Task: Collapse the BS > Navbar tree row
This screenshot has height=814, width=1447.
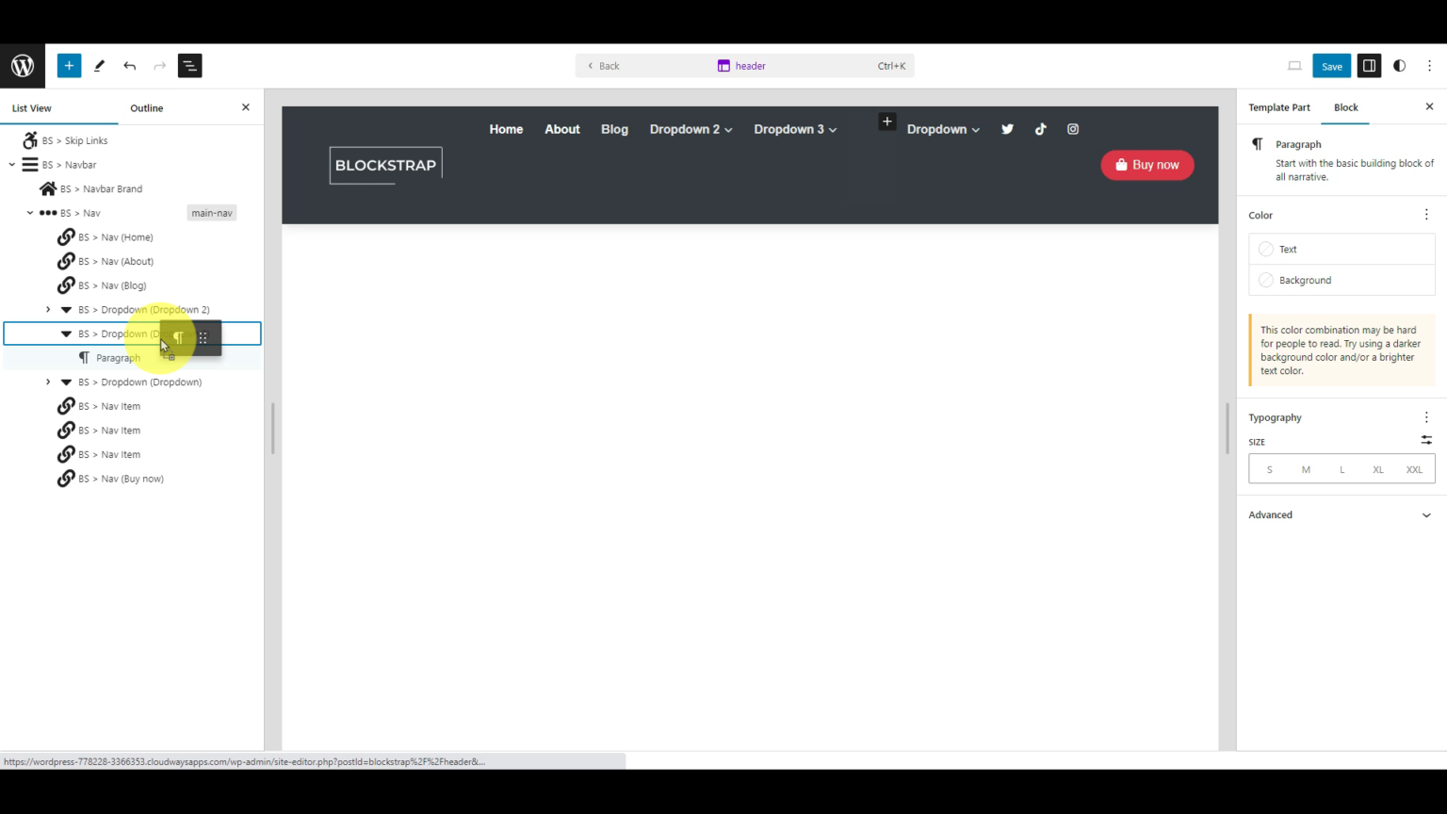Action: [x=12, y=165]
